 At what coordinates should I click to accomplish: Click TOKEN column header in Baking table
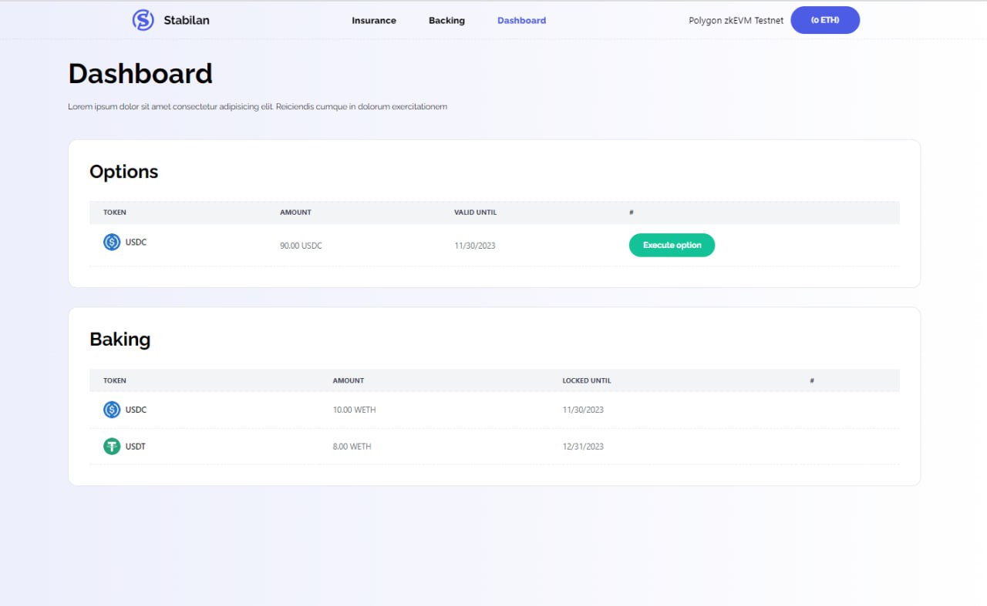(x=115, y=380)
